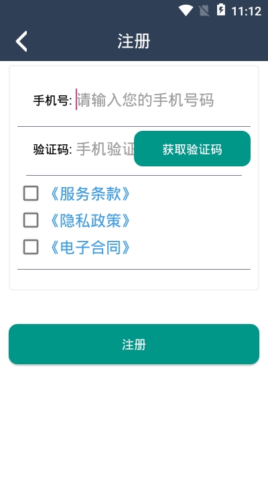Tap the Wi-Fi status icon
The width and height of the screenshot is (268, 477).
click(x=186, y=10)
